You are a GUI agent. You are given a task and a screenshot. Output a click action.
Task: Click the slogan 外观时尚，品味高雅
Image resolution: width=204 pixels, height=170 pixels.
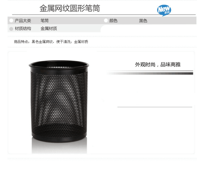pyautogui.click(x=158, y=65)
